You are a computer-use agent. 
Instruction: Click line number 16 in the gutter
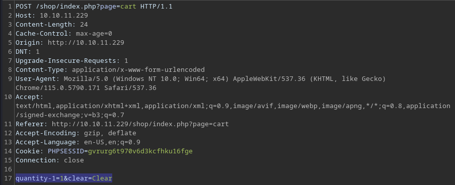point(8,169)
